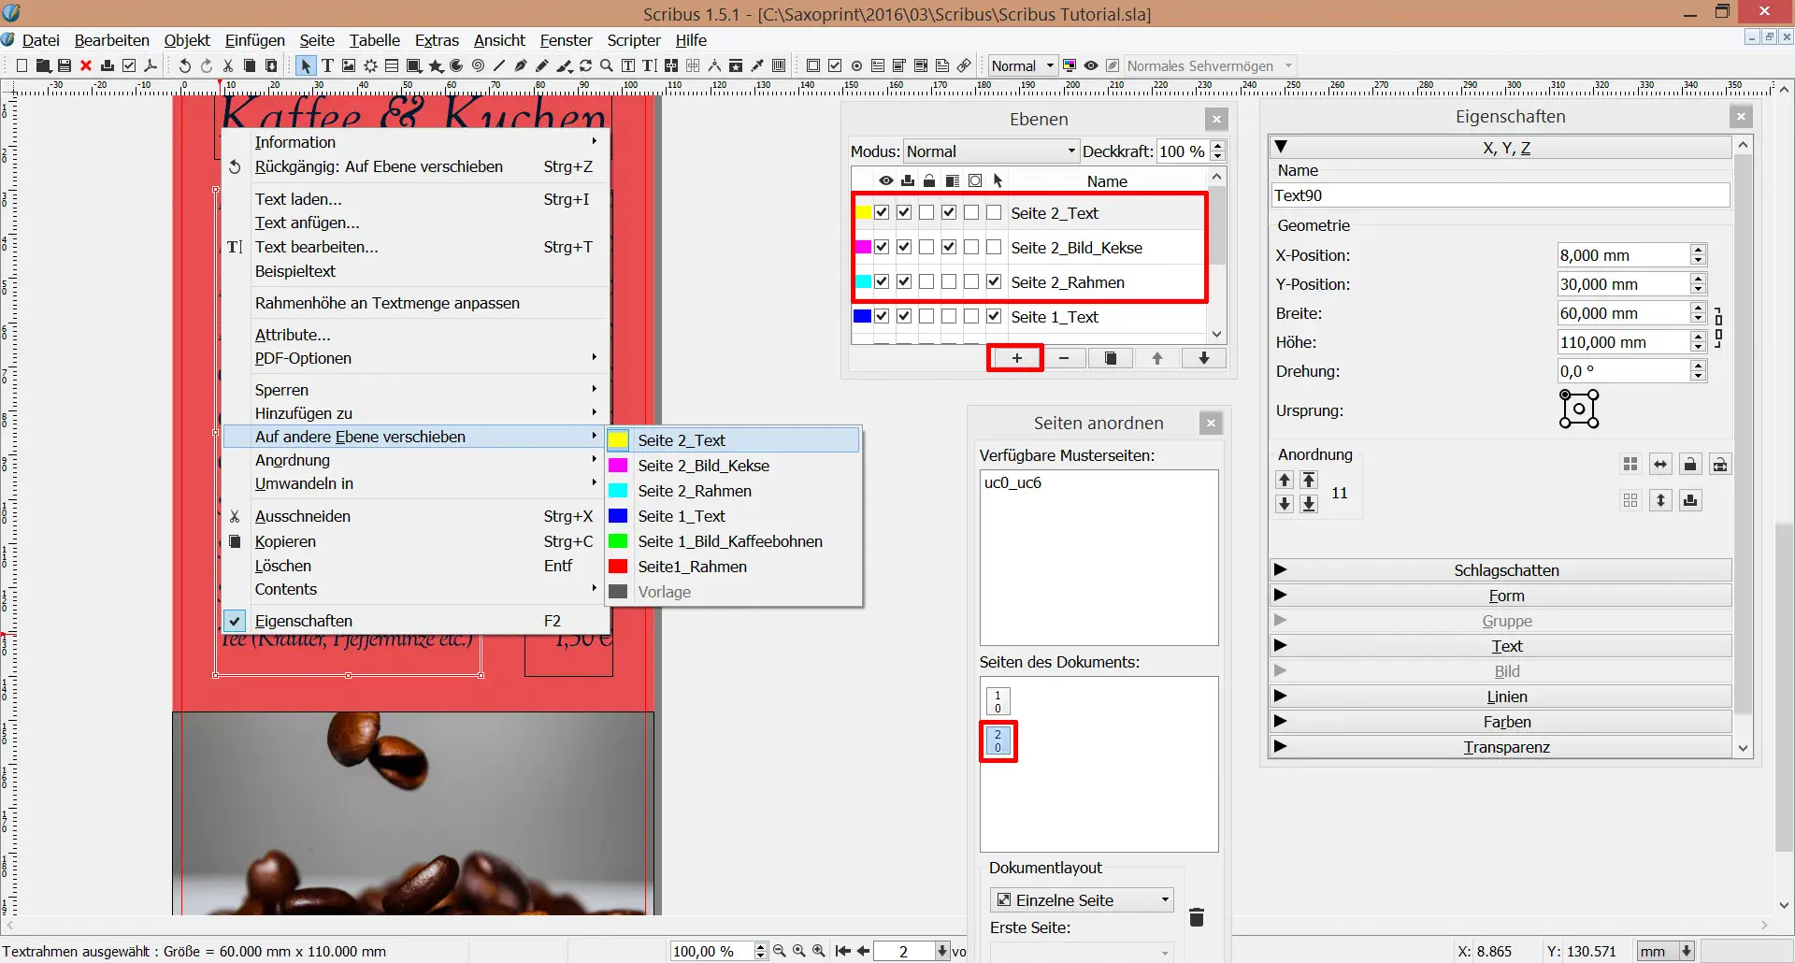Enable lock checkbox on Seite 2_Rahmen layer

click(x=928, y=281)
